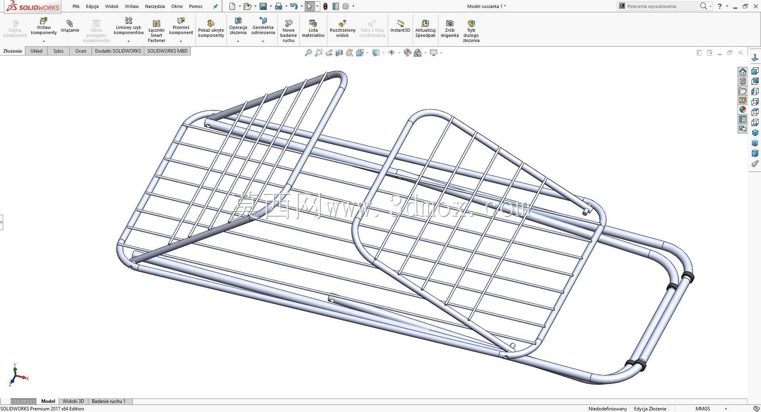Open the Widok menu
Viewport: 761px width, 412px height.
click(x=112, y=6)
